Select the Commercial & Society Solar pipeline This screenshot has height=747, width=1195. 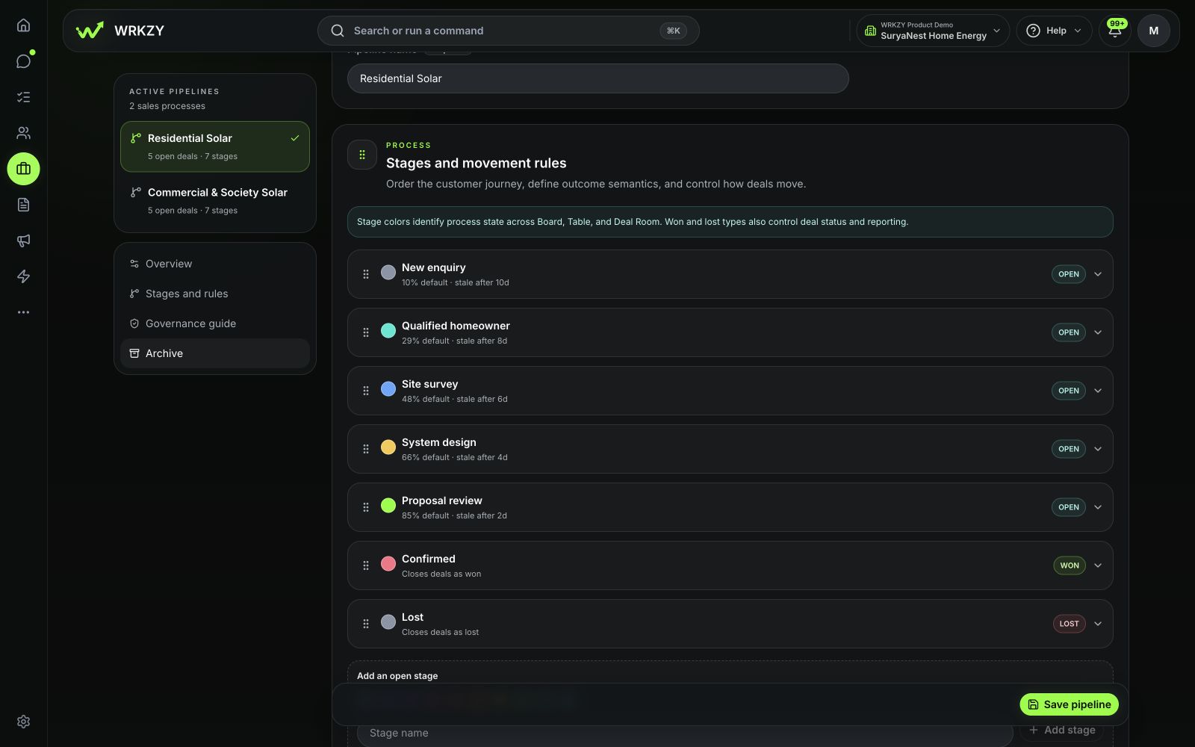pyautogui.click(x=215, y=200)
